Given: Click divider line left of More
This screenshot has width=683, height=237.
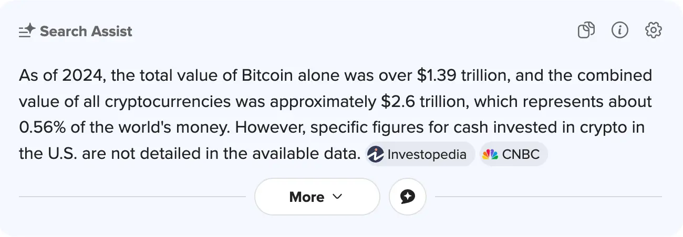Looking at the screenshot, I should pos(131,197).
